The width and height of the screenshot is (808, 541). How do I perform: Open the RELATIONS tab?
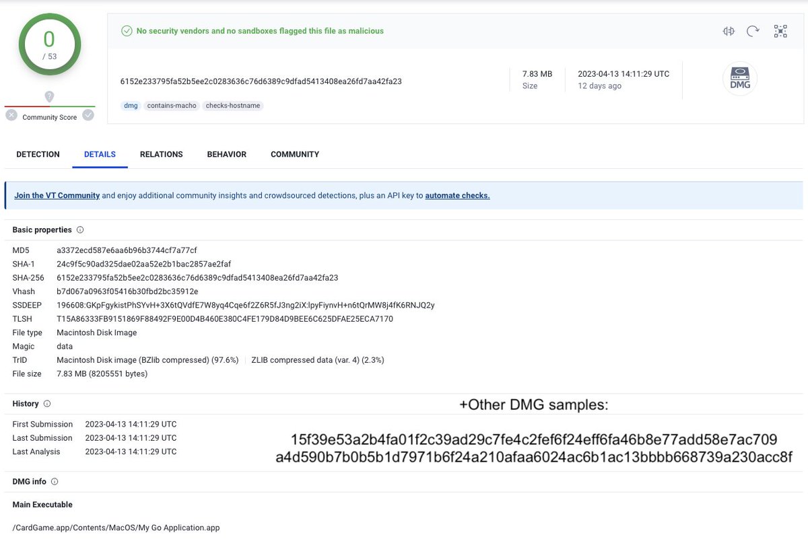161,154
